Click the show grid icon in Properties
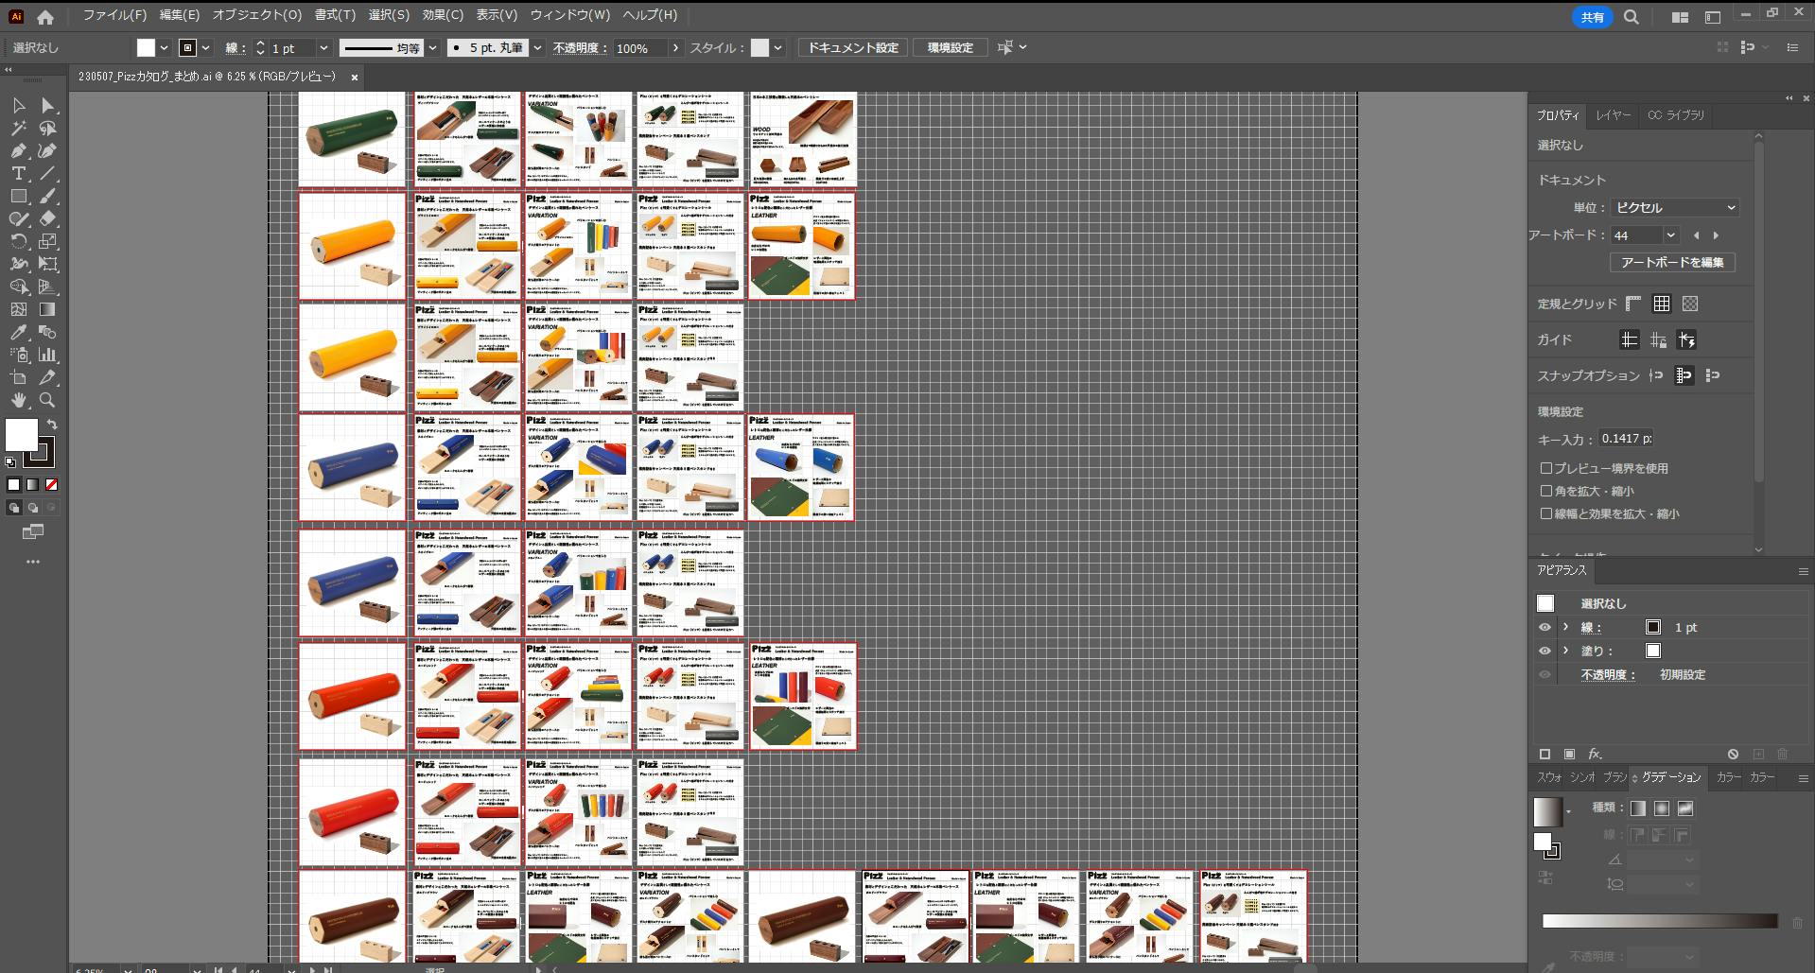 pyautogui.click(x=1662, y=304)
